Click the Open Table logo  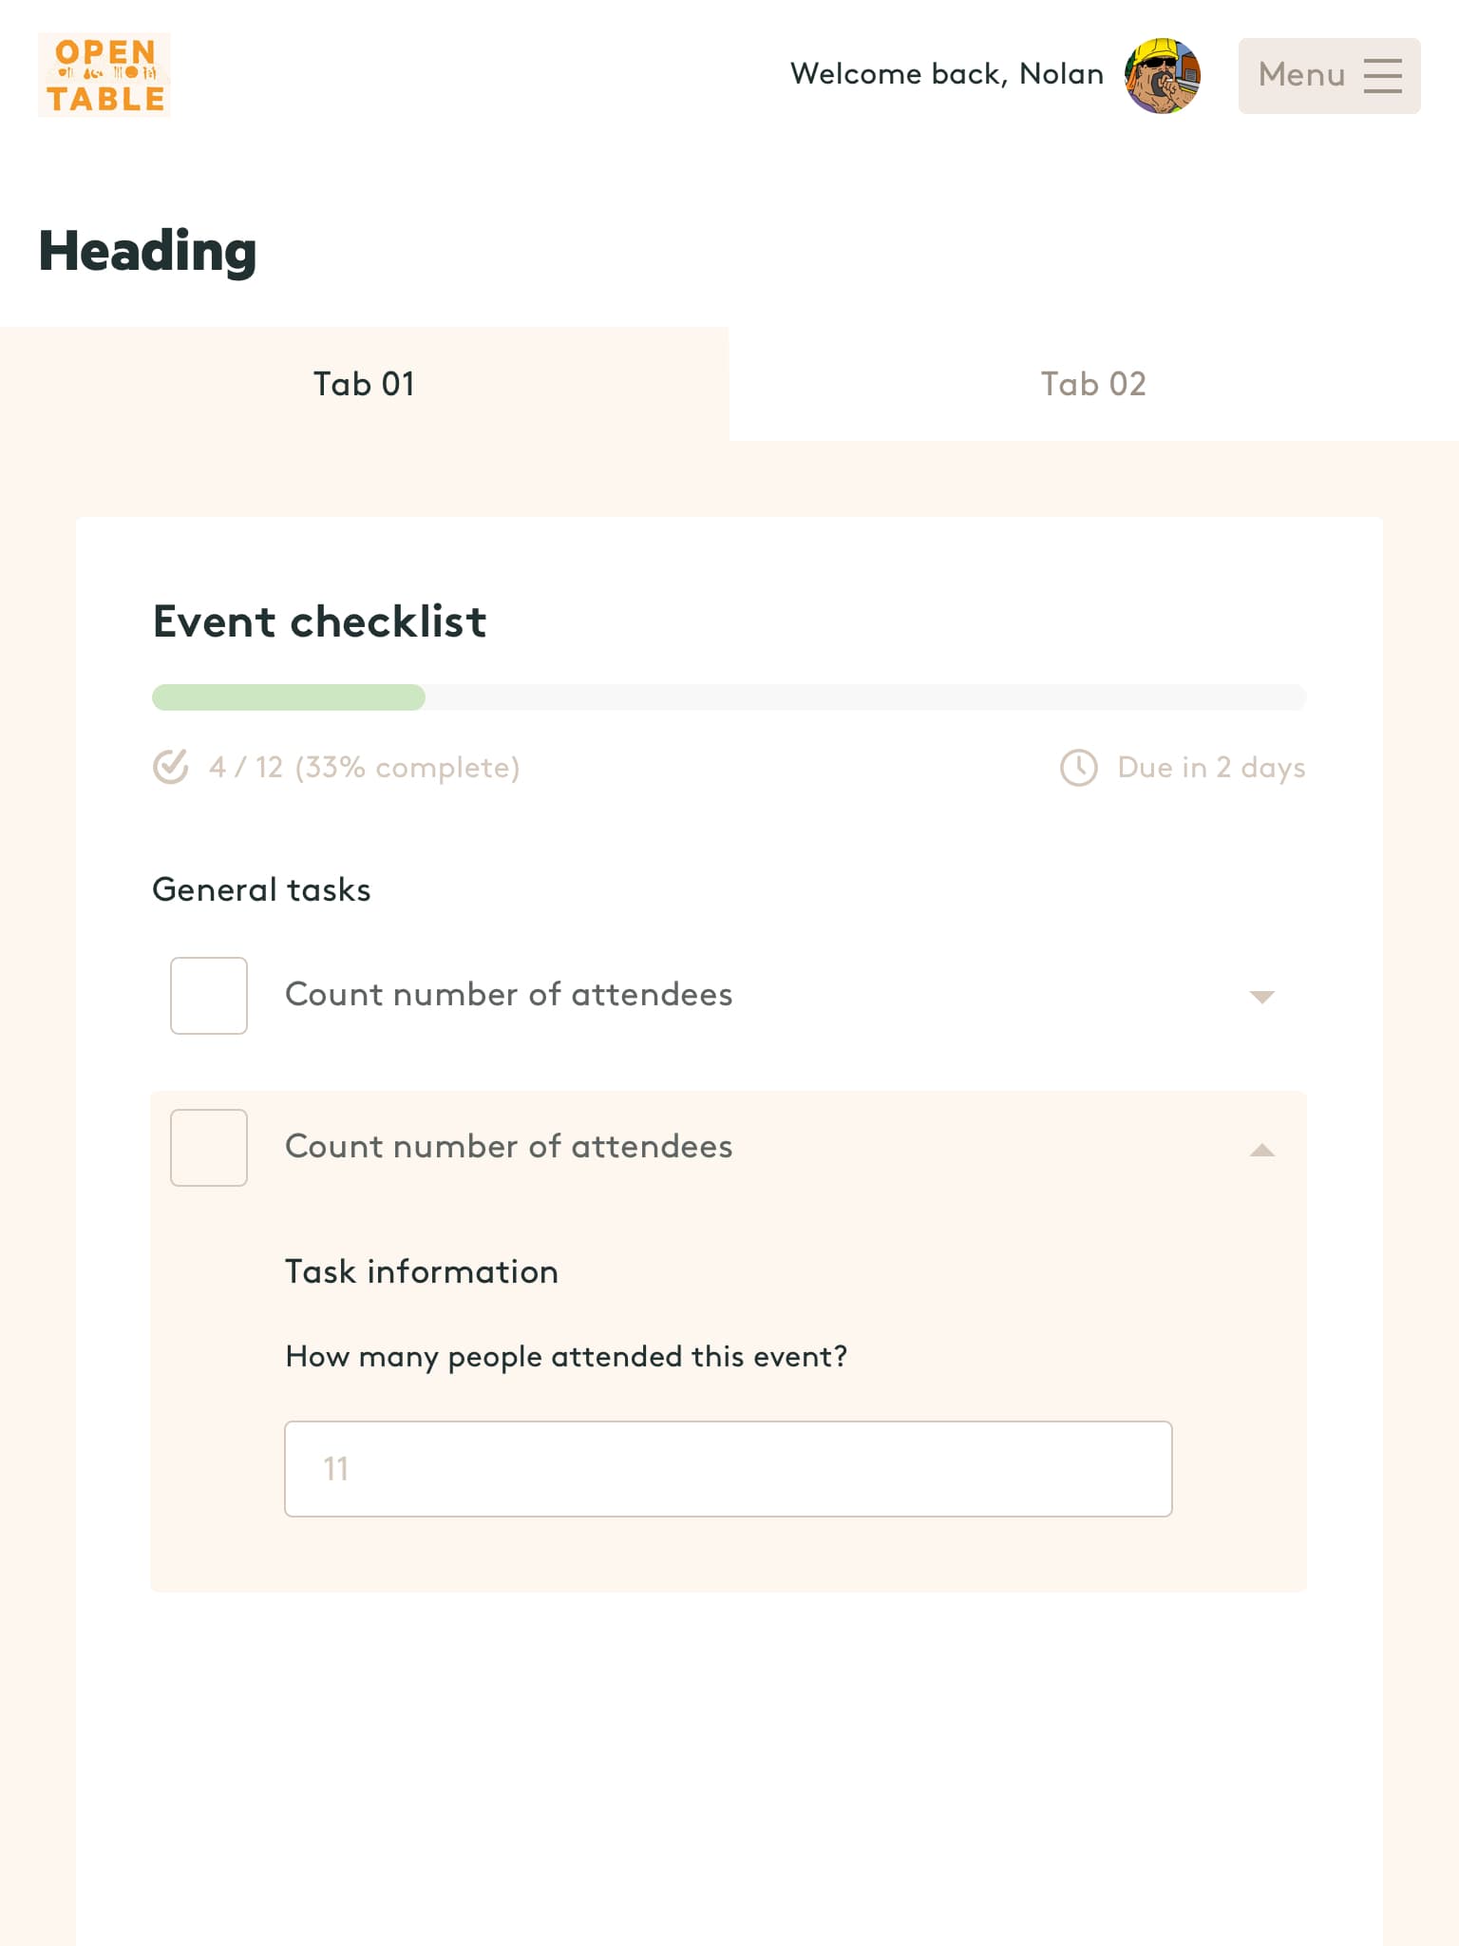(x=104, y=75)
